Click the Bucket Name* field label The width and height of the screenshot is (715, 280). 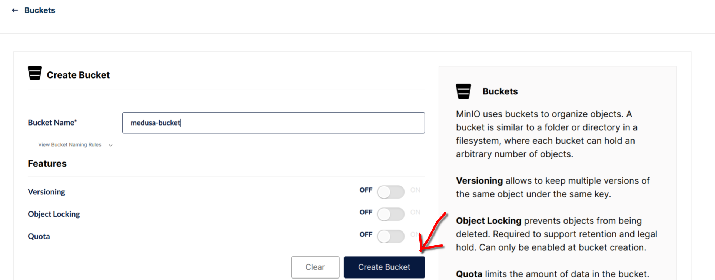pyautogui.click(x=52, y=123)
